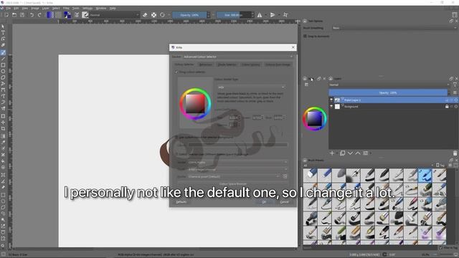This screenshot has width=459, height=258.
Task: Select the Crop tool in toolbox
Action: [3, 128]
